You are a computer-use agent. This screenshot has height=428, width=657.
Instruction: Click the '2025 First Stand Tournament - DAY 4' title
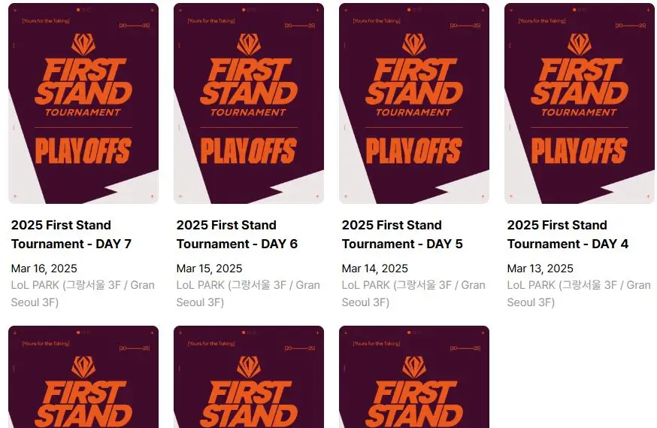(x=568, y=235)
